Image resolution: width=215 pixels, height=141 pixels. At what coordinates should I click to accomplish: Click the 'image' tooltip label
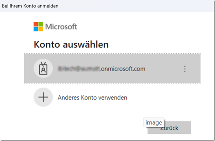(154, 123)
